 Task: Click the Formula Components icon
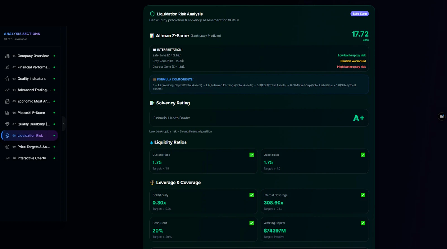click(x=154, y=80)
